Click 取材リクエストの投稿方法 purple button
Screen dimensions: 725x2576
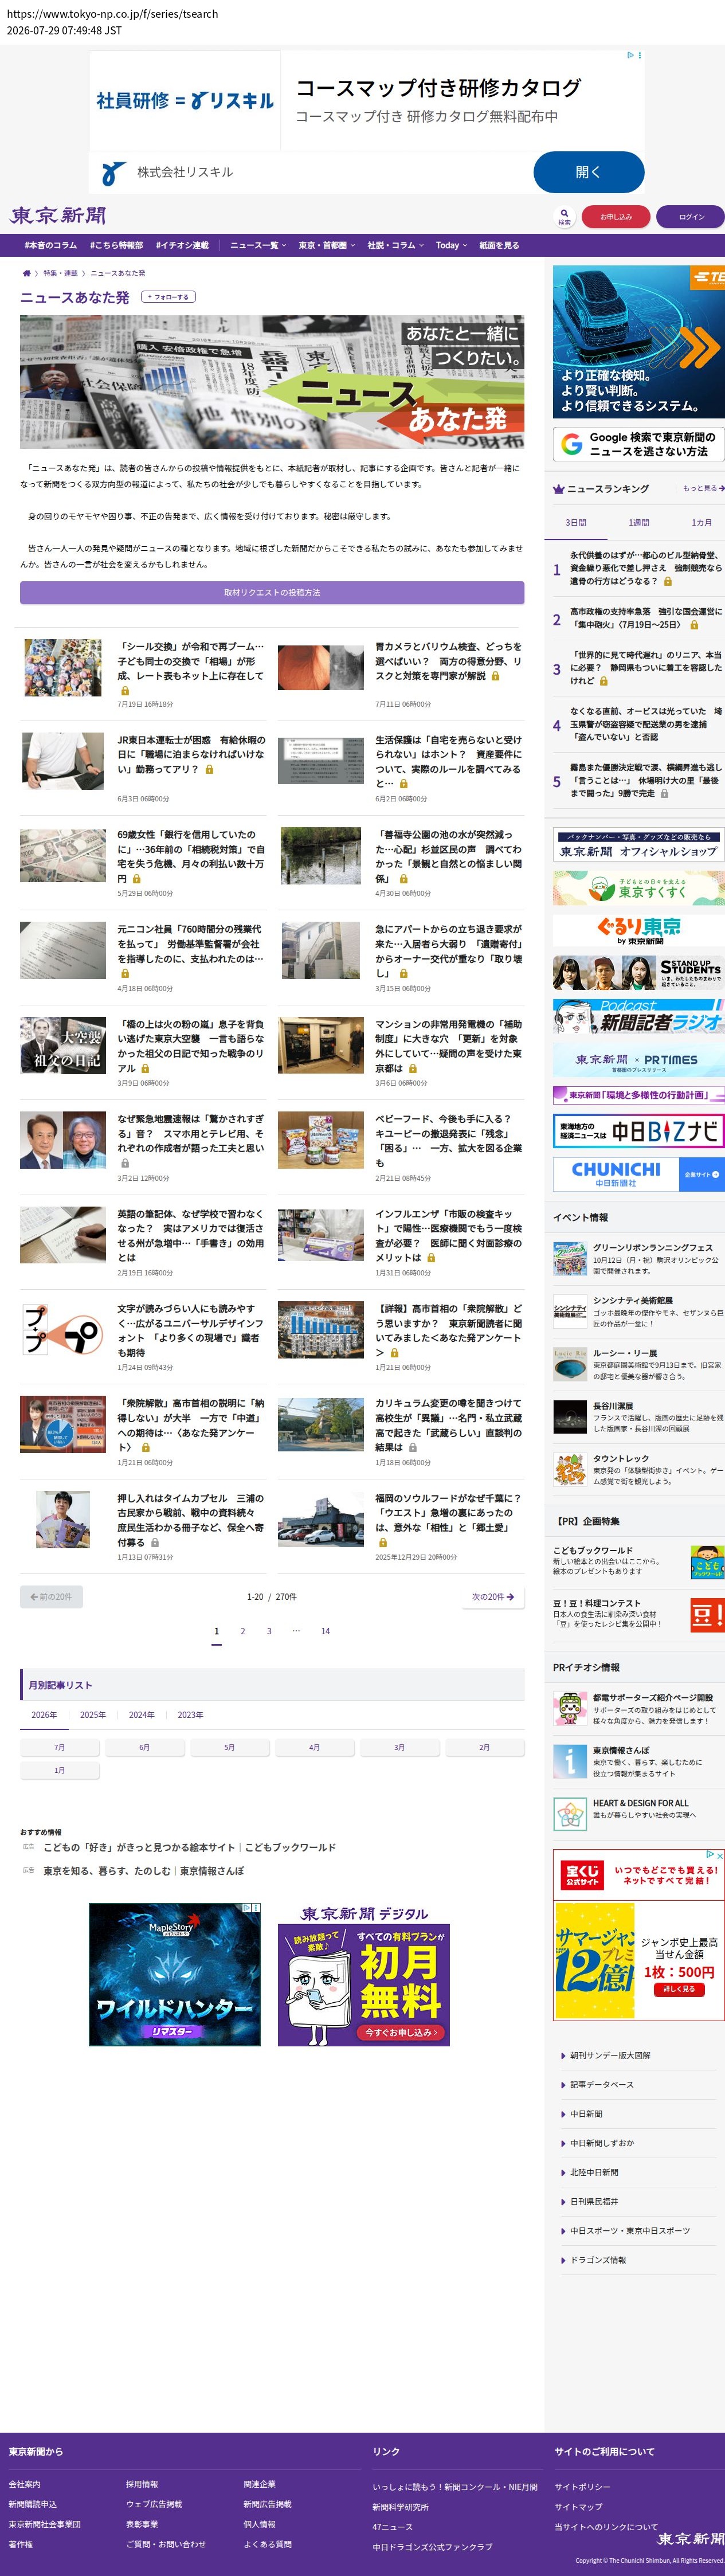point(272,593)
